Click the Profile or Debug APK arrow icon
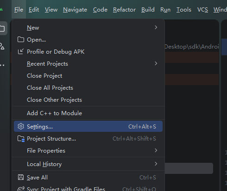 [21, 52]
